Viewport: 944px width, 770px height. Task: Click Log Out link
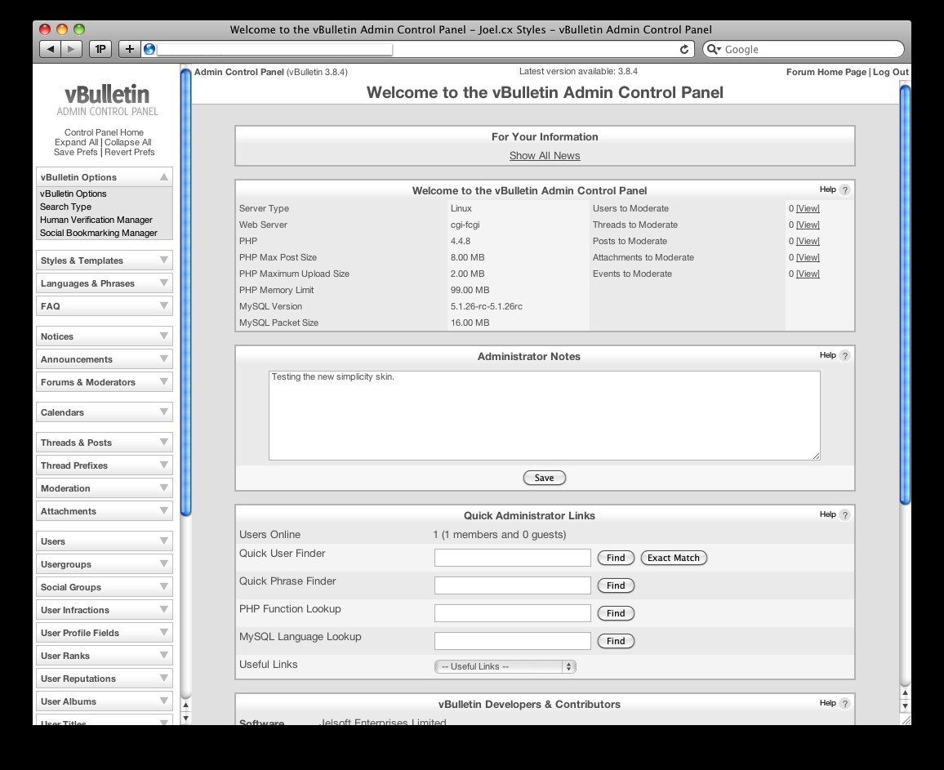click(x=890, y=72)
